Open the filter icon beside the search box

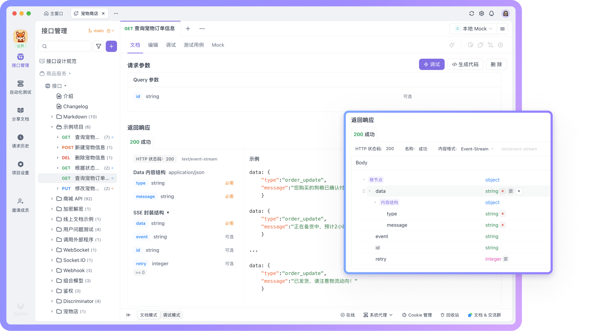tap(99, 46)
